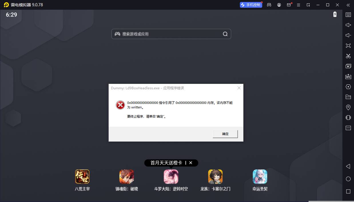Viewport: 354px width, 202px height.
Task: Open the shared folder icon
Action: (x=348, y=97)
